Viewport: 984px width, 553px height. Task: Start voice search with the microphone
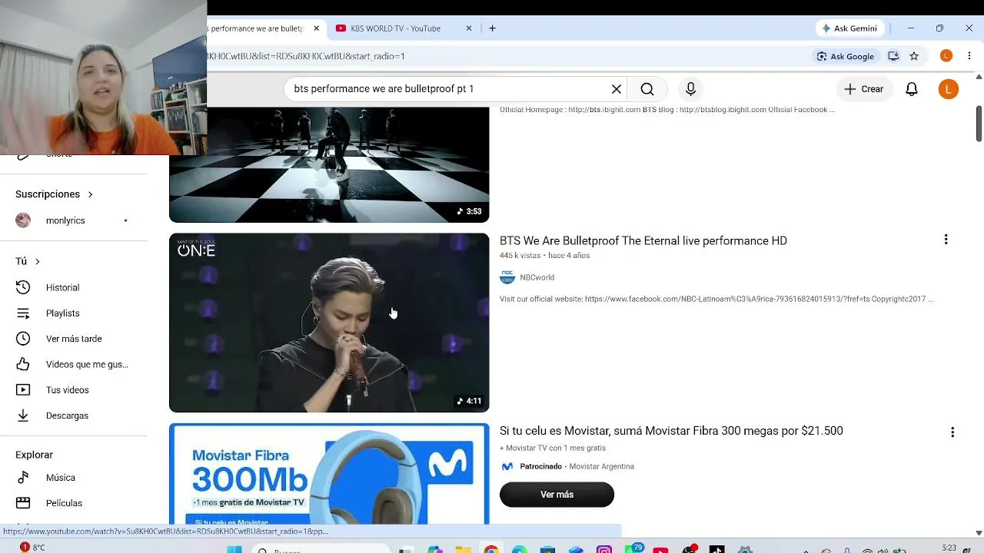coord(690,89)
